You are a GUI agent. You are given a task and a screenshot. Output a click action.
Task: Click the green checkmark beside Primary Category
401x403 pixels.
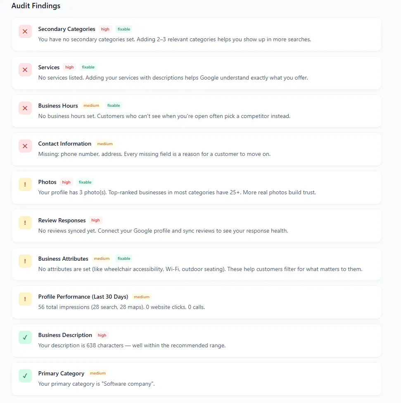25,375
